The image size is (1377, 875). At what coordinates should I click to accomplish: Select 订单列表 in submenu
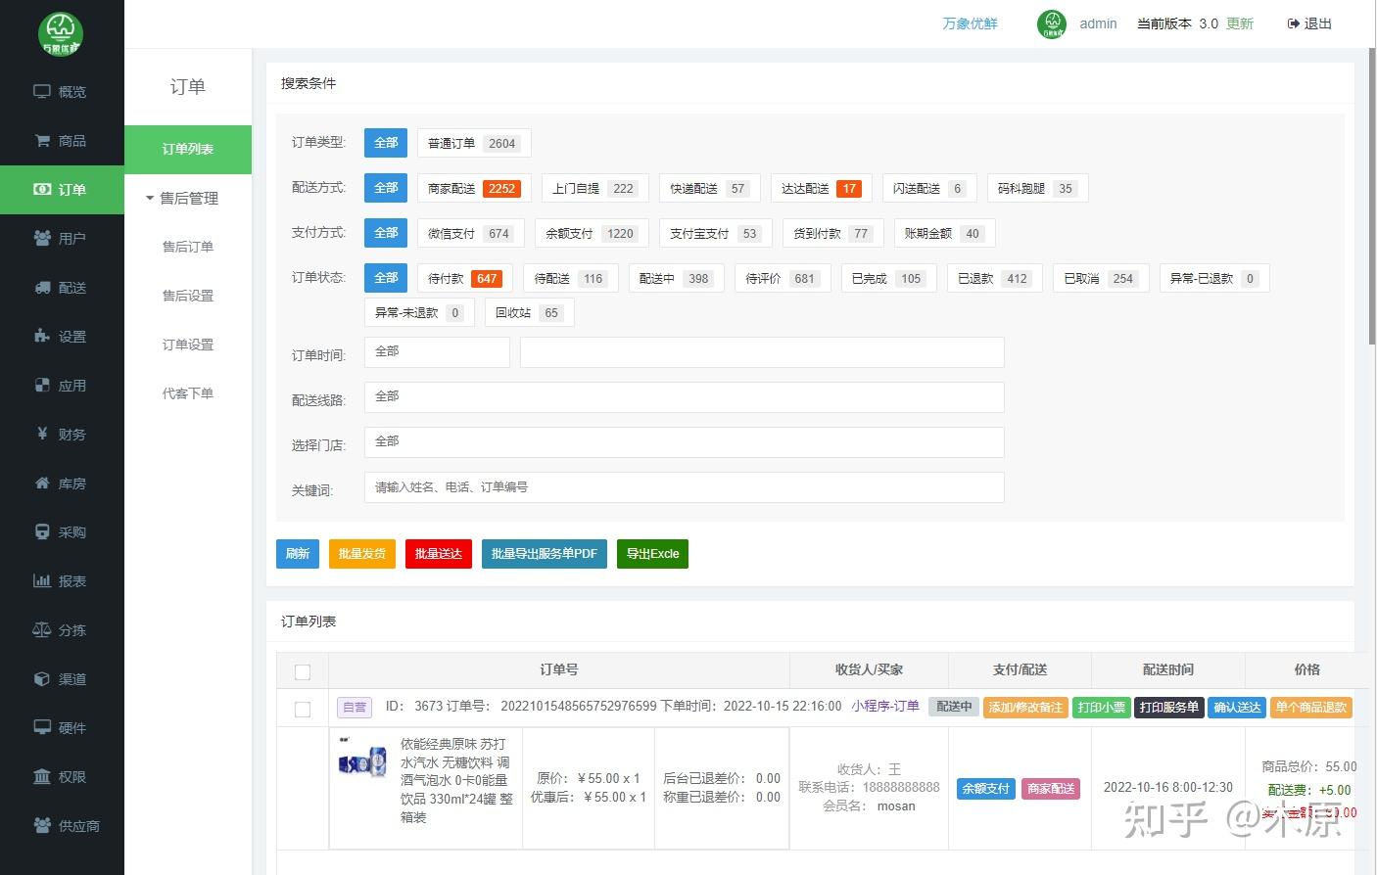188,149
